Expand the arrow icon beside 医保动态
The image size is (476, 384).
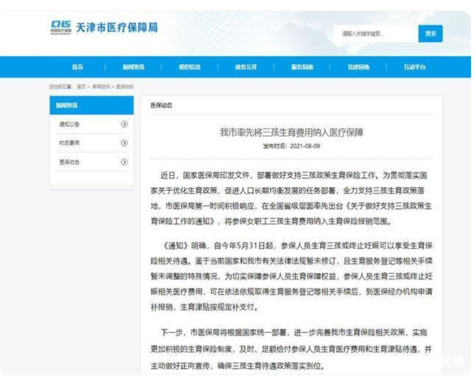124,162
